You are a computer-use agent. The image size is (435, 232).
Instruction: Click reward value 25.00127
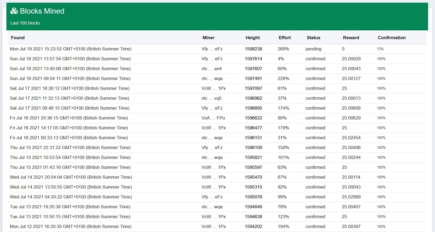[351, 78]
